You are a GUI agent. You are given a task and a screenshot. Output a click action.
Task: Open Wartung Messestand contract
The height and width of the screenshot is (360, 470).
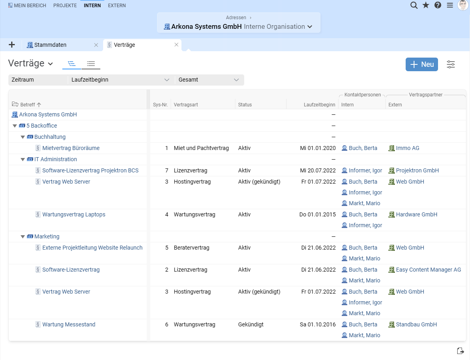pos(69,324)
